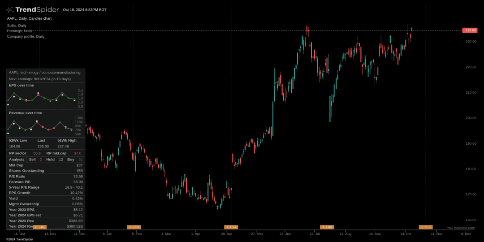Viewport: 484px width, 242px height.
Task: Click the EPS over time mini chart
Action: [x=41, y=98]
